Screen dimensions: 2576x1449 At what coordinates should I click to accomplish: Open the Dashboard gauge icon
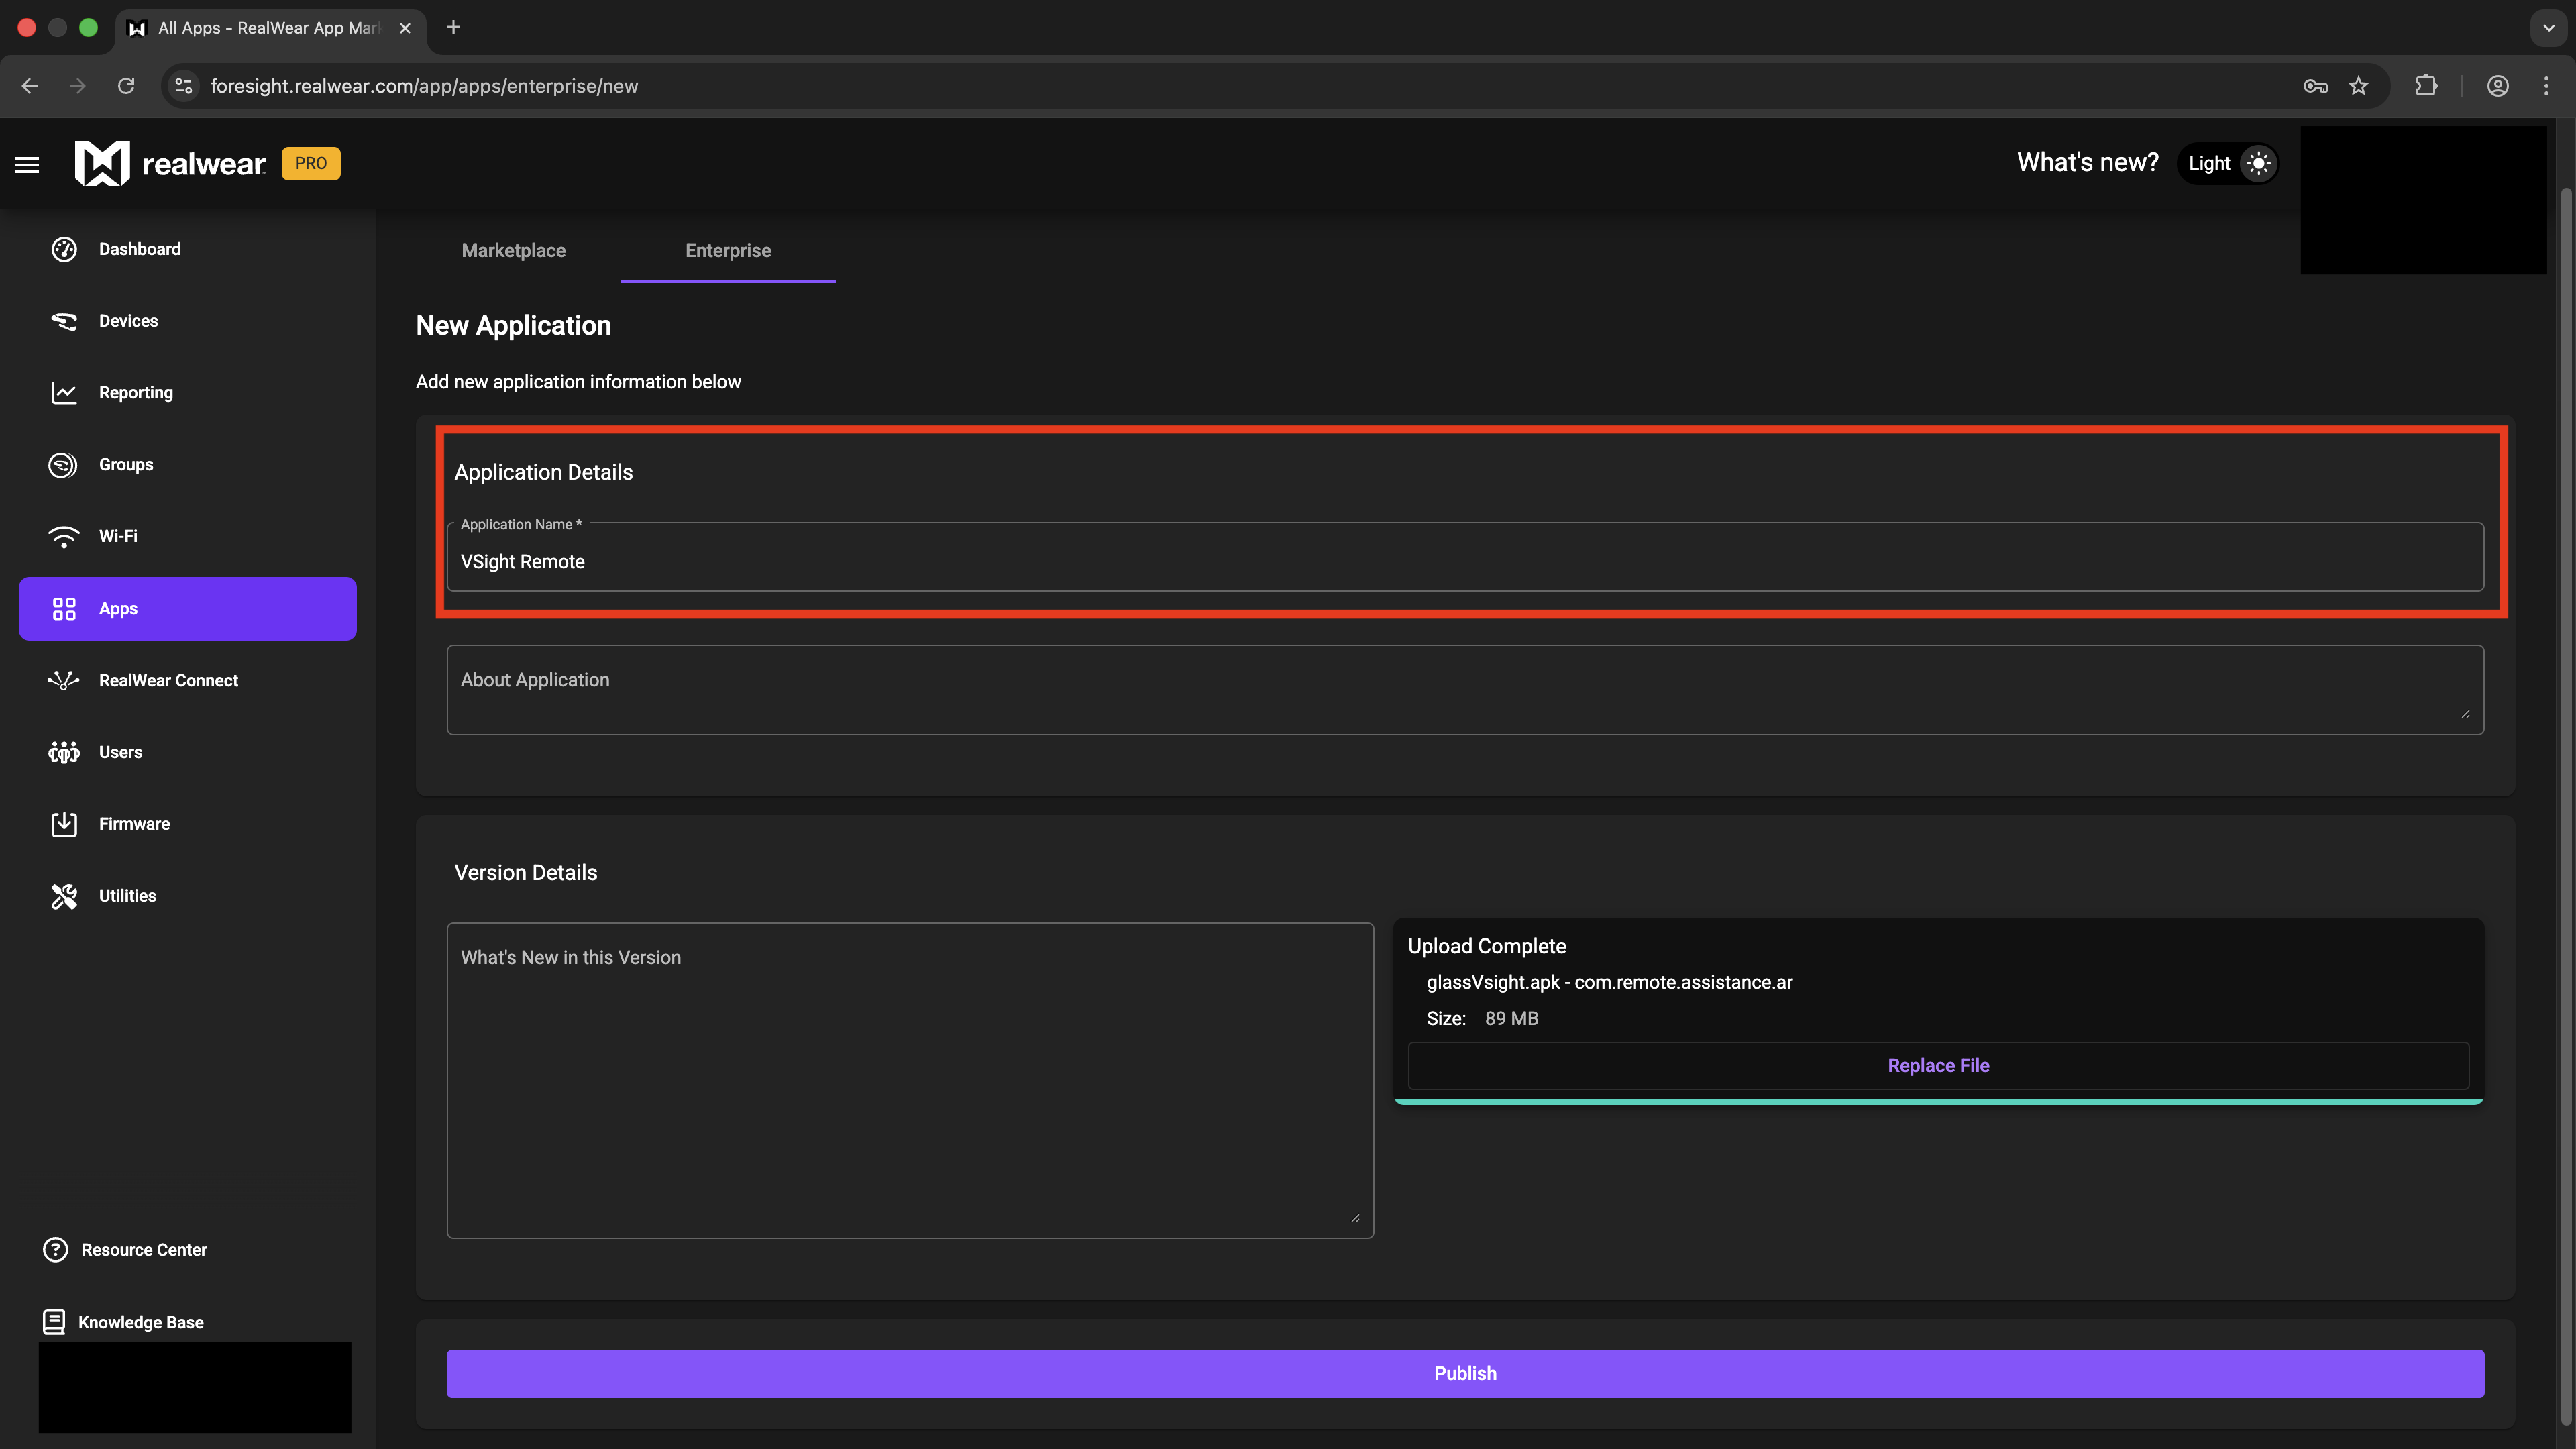[64, 249]
